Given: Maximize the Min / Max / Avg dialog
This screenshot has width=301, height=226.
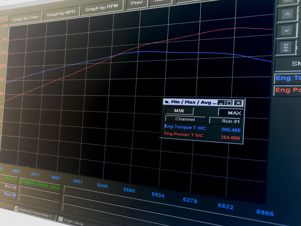Looking at the screenshot, I should [229, 103].
